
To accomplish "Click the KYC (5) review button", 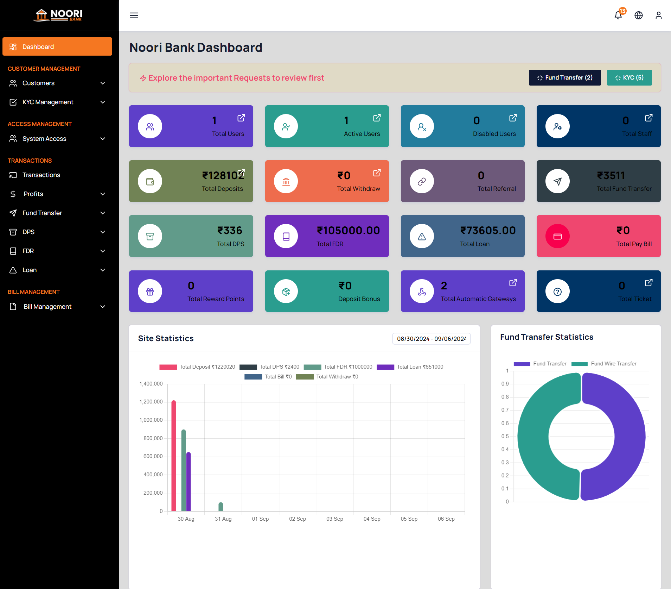I will click(629, 77).
